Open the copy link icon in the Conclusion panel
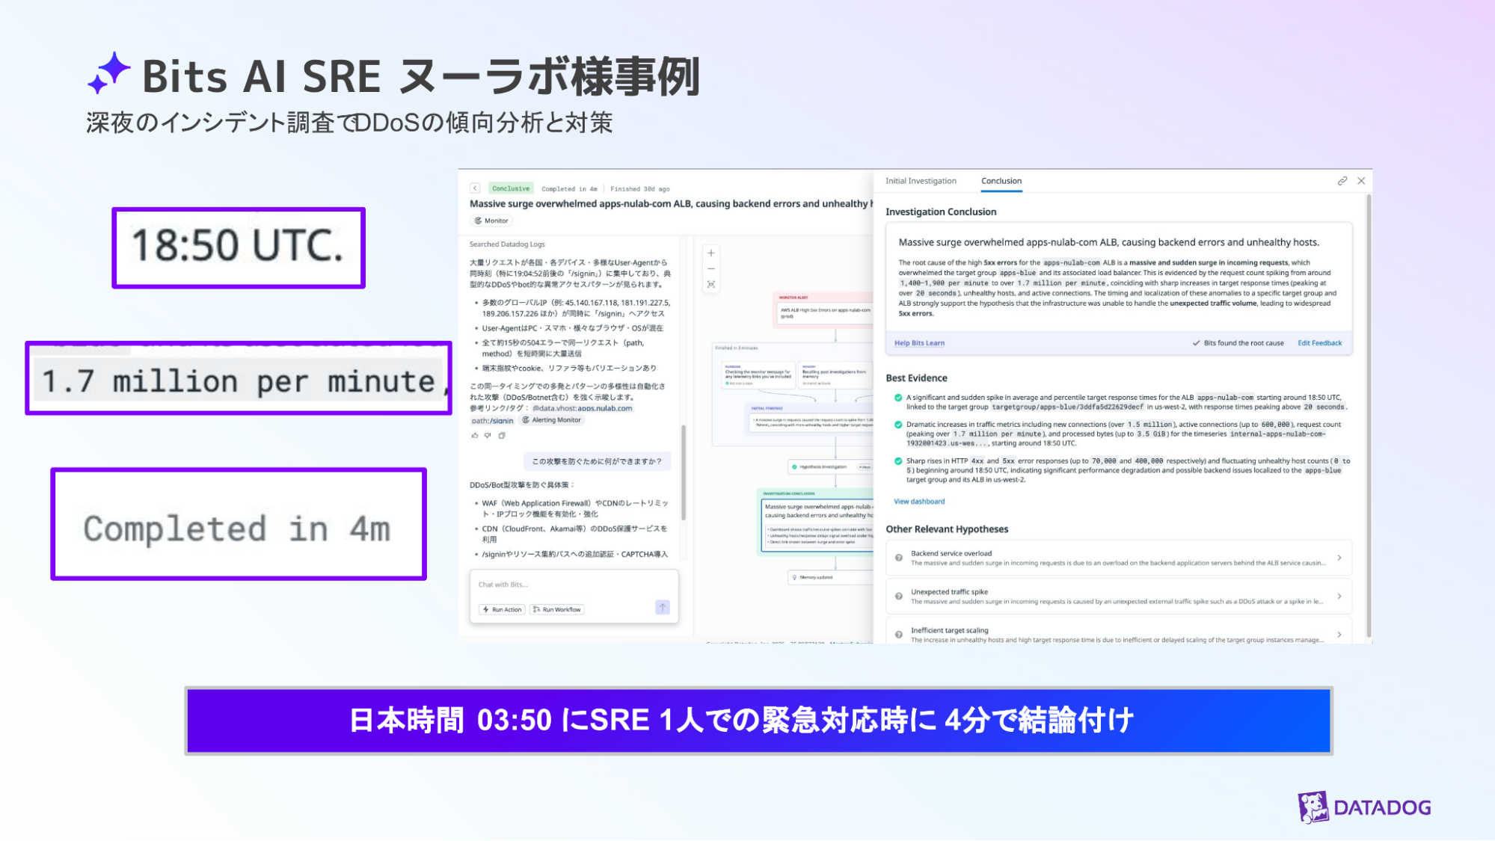 [1343, 181]
